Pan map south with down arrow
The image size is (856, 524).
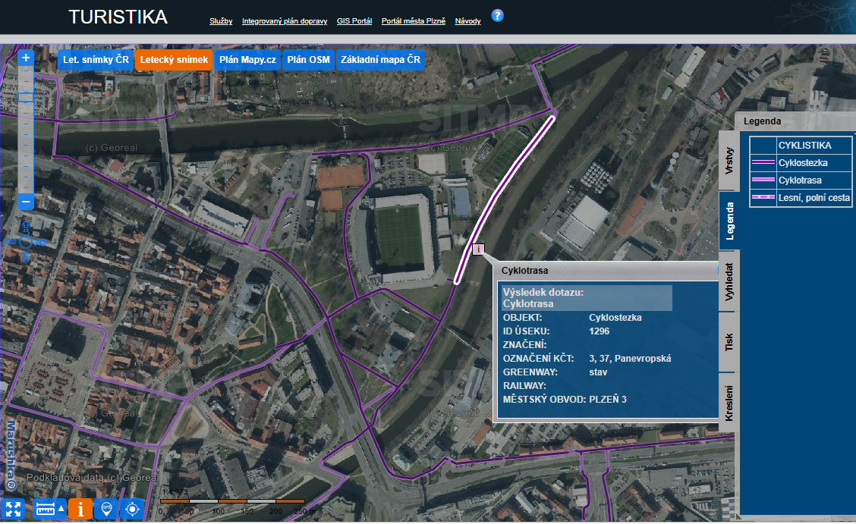click(26, 257)
